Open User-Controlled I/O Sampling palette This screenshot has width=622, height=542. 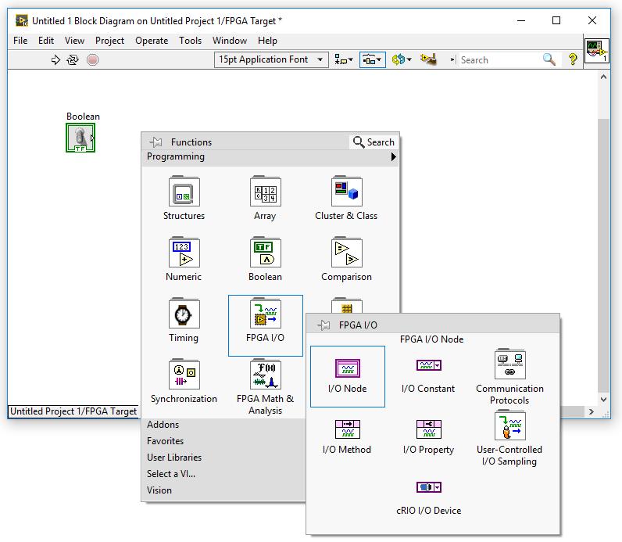point(510,425)
